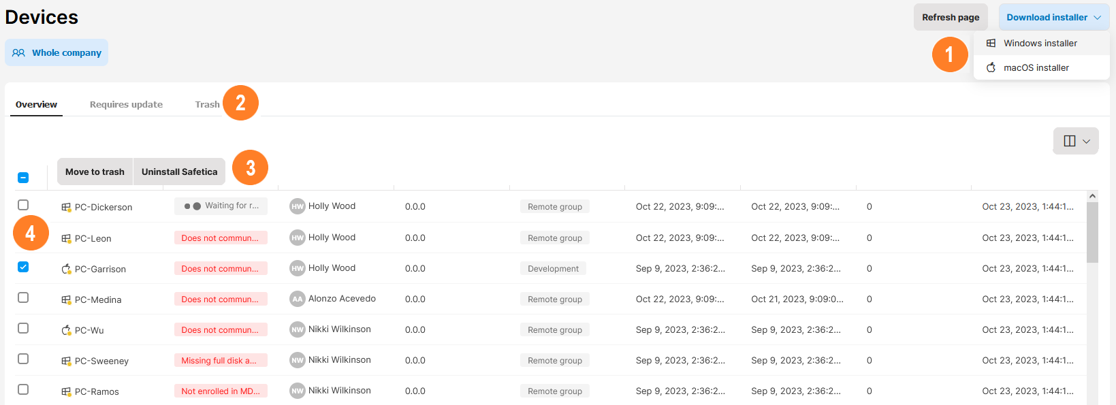The width and height of the screenshot is (1116, 405).
Task: Click the Windows logo in Windows installer item
Action: 991,43
